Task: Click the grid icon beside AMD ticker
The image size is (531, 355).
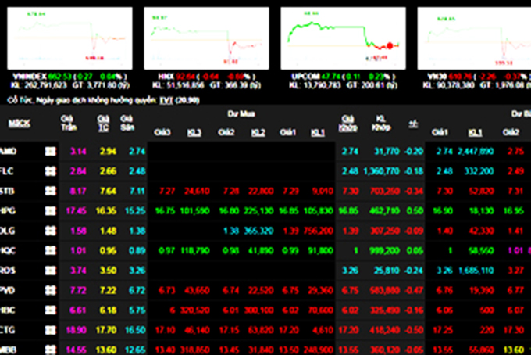Action: [51, 151]
